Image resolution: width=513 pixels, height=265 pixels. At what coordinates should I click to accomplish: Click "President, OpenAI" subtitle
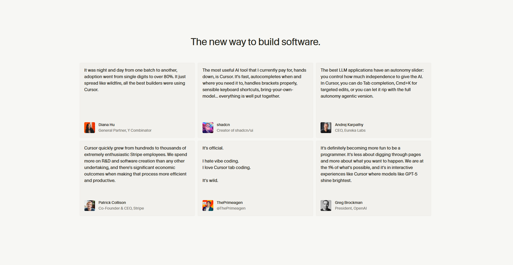click(351, 208)
